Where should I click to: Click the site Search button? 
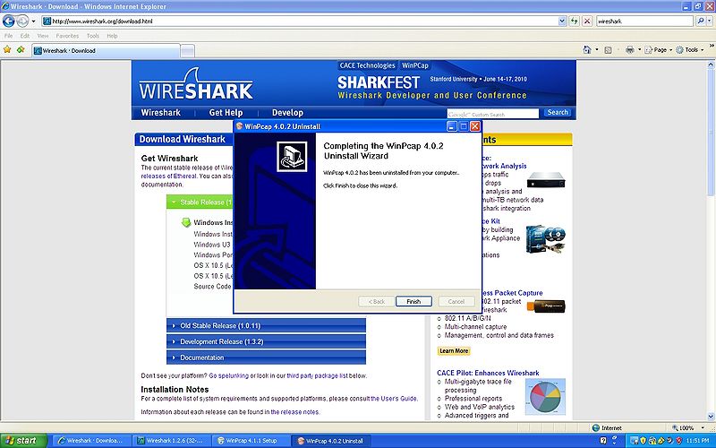tap(558, 113)
